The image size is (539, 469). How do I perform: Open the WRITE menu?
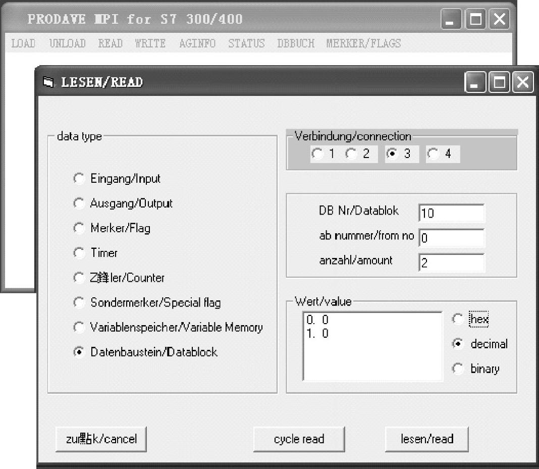pyautogui.click(x=150, y=43)
